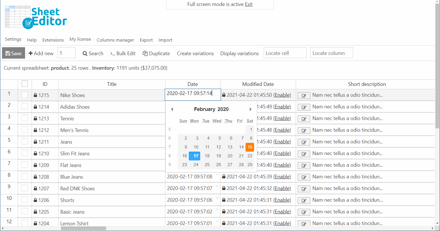Open short description editor for Shorts row
This screenshot has height=231, width=440.
(304, 201)
